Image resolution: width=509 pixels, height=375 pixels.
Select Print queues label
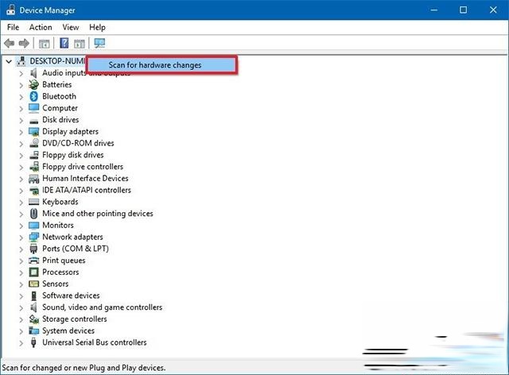tap(64, 261)
